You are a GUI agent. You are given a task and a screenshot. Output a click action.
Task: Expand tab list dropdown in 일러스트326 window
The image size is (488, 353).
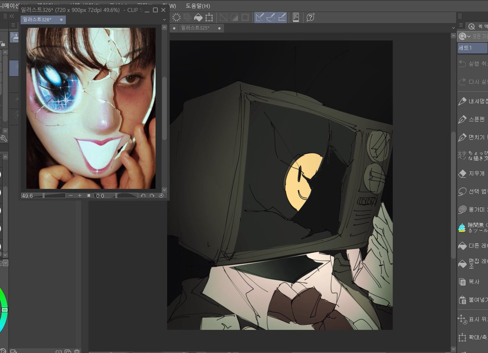(164, 19)
